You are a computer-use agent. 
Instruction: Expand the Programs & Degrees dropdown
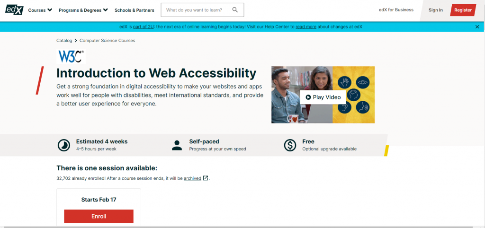(83, 10)
